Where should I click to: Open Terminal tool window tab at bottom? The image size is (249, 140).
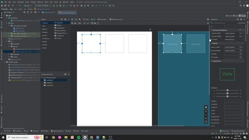(x=35, y=131)
